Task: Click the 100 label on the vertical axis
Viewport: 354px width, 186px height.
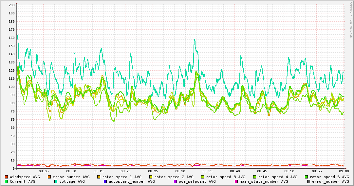Action: pos(11,87)
